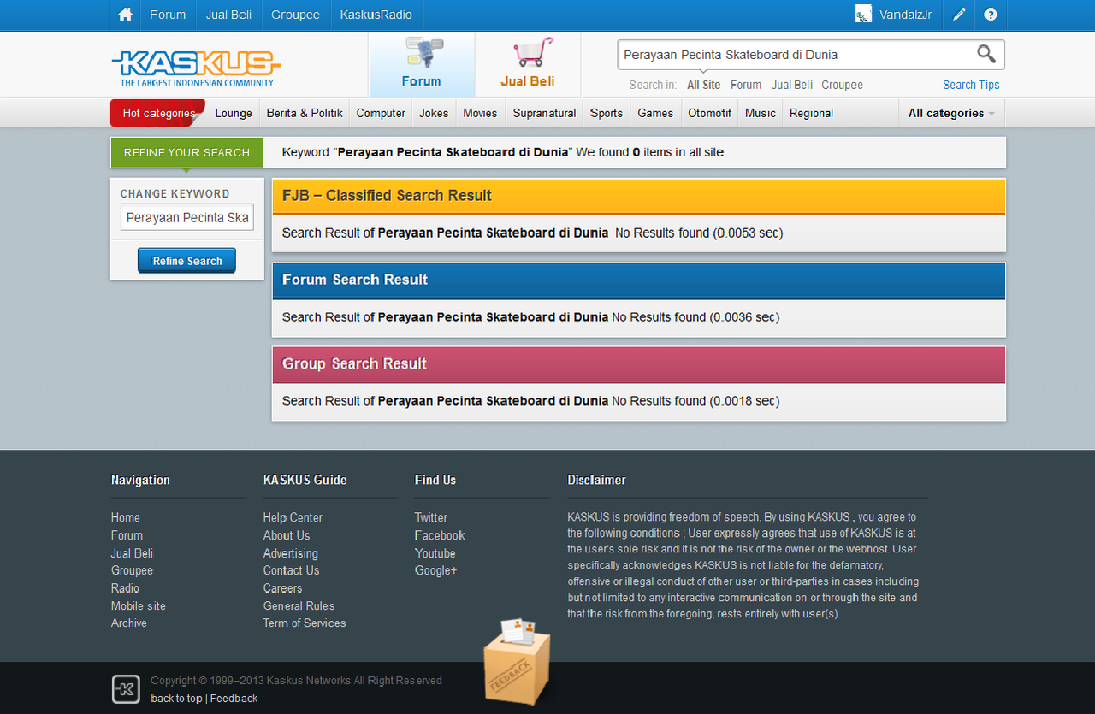Open Music category
The image size is (1095, 714).
pyautogui.click(x=761, y=113)
